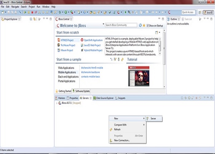Click the Hybrid Mobile Project icon
Viewport: 215px width, 154px height.
tap(82, 50)
